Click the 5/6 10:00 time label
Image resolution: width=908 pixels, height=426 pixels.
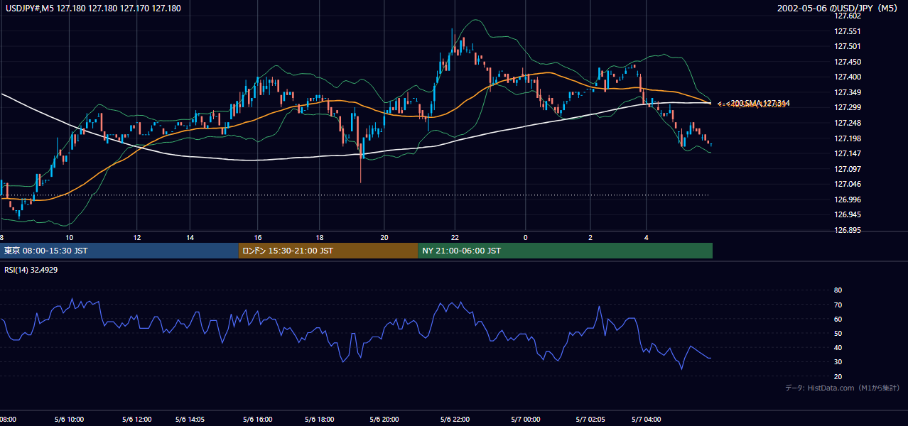click(x=71, y=419)
